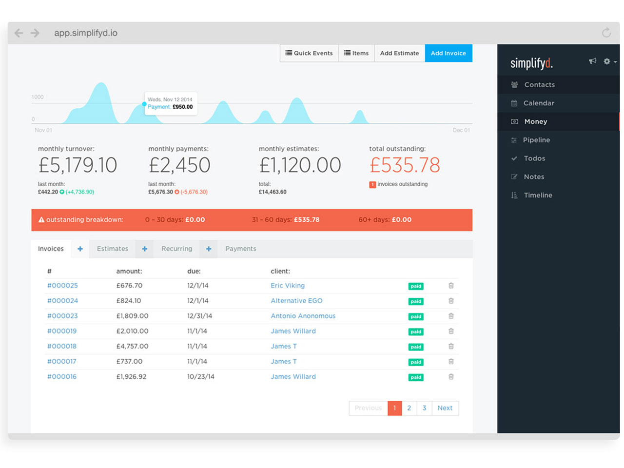This screenshot has width=624, height=468.
Task: Click the browser reload icon
Action: click(x=606, y=33)
